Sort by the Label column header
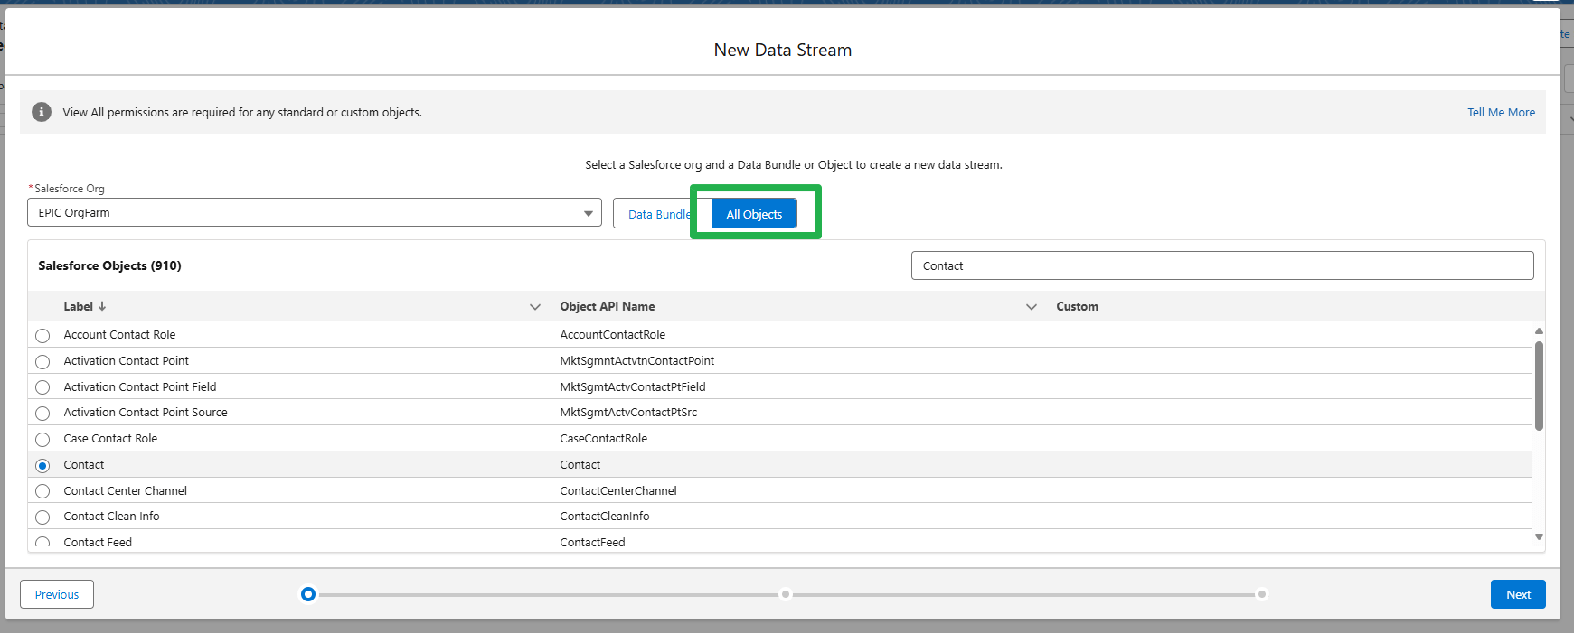This screenshot has width=1574, height=633. pyautogui.click(x=79, y=306)
